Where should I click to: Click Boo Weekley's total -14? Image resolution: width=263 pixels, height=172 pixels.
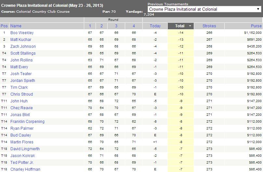[x=181, y=33]
